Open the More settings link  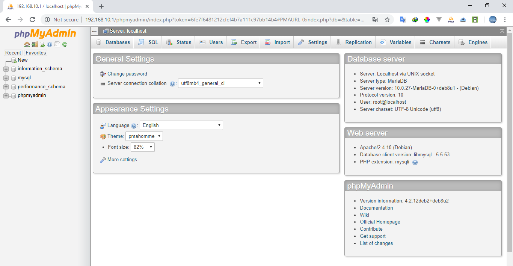[122, 160]
